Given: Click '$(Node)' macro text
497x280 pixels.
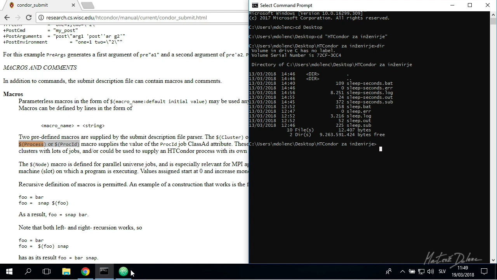Looking at the screenshot, I should 39,164.
